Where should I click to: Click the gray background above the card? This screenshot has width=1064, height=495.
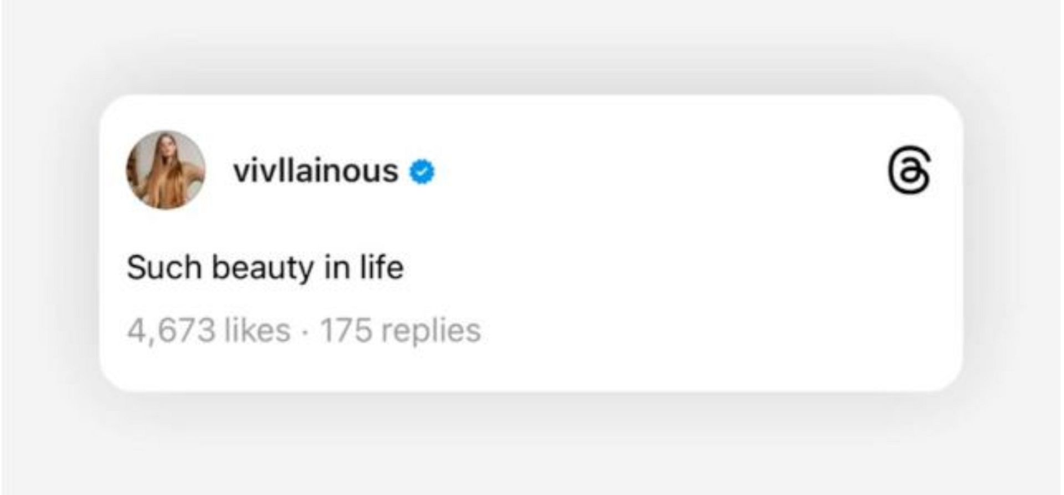pyautogui.click(x=532, y=44)
